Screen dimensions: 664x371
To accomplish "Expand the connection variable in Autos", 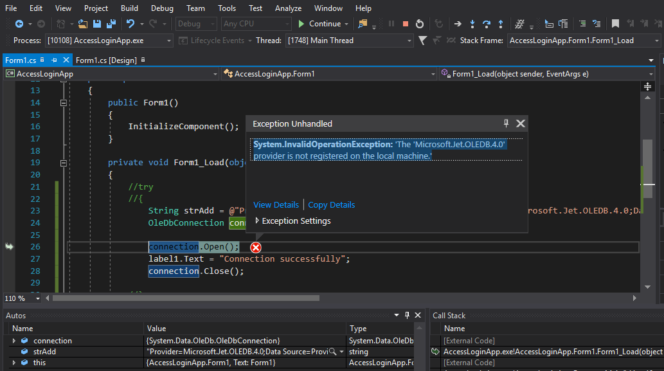I will coord(14,341).
